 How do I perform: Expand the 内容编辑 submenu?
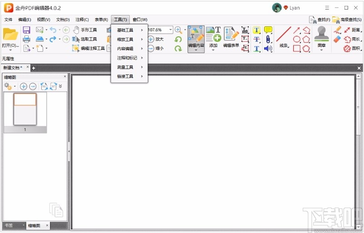(129, 49)
